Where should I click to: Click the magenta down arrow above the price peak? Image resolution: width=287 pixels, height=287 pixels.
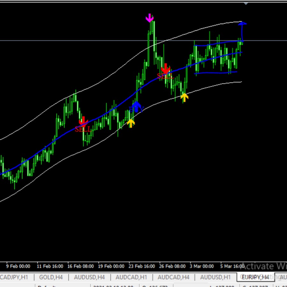[x=150, y=18]
